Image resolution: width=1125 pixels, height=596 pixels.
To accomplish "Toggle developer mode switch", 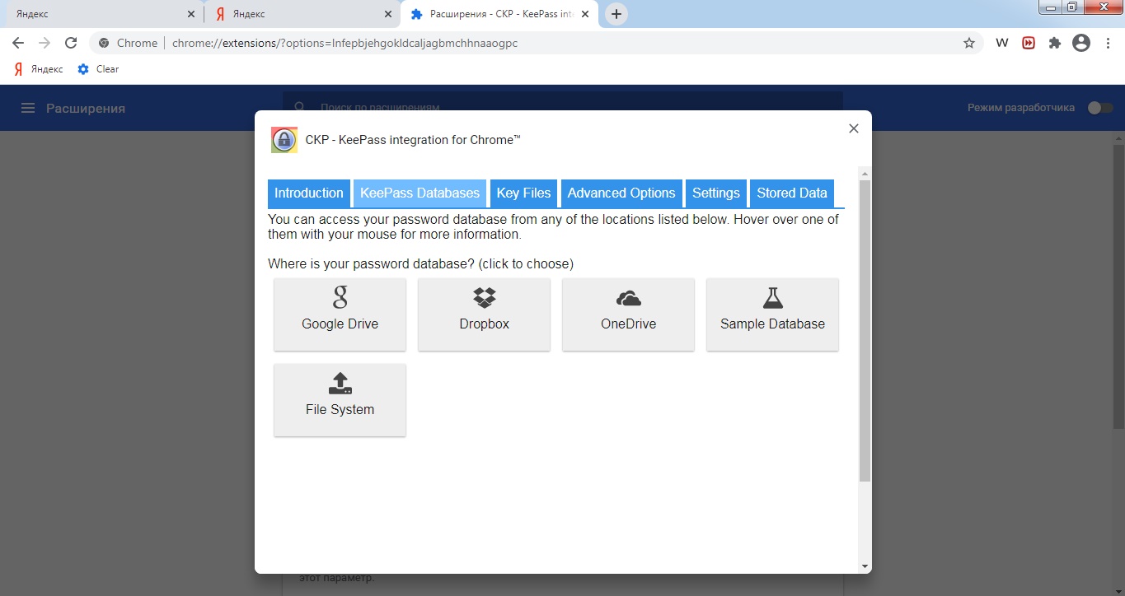I will click(1099, 108).
